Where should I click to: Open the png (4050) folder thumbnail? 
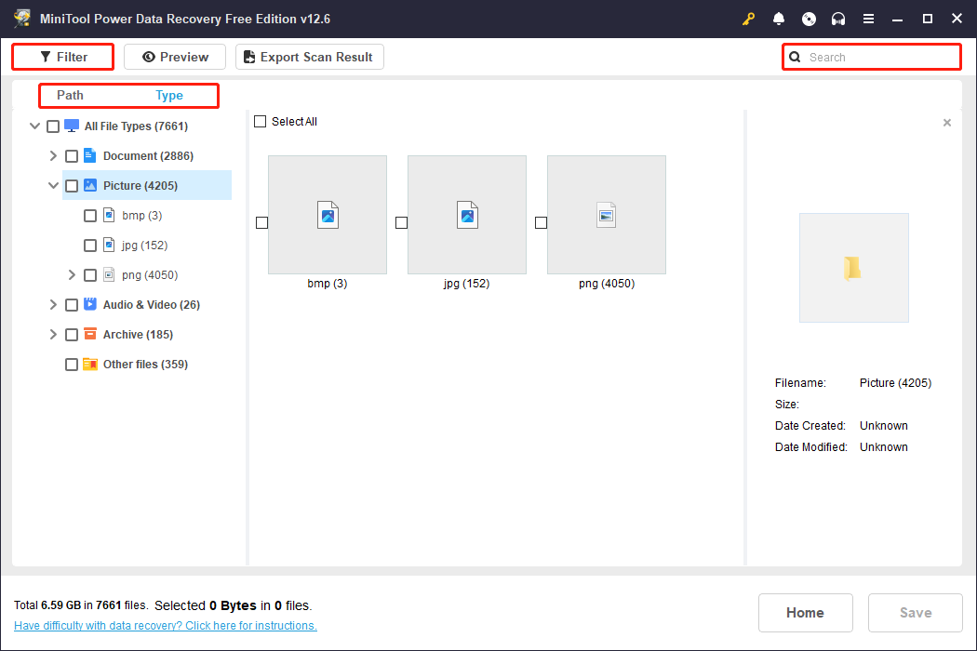point(606,215)
